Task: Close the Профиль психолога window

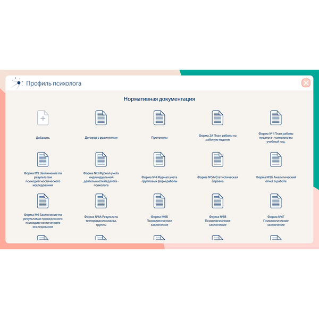Action: coord(306,83)
